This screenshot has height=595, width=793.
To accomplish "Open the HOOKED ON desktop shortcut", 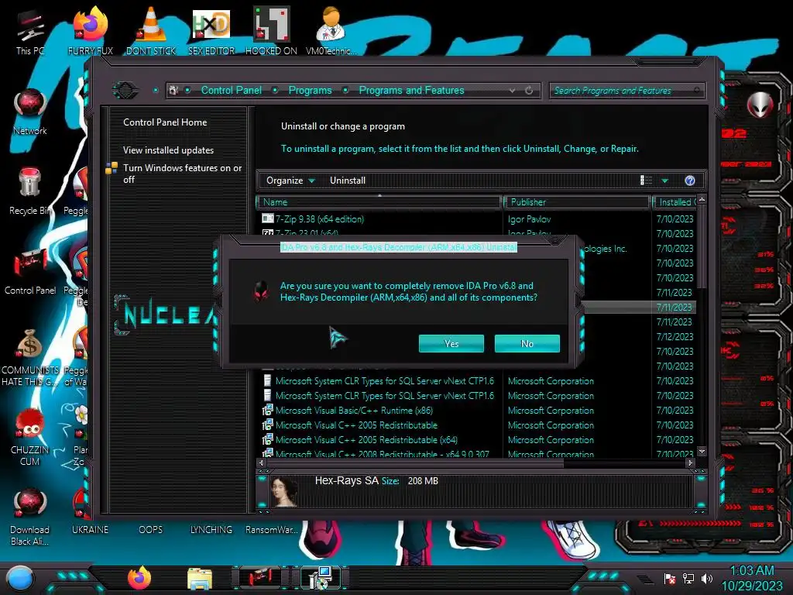I will tap(271, 31).
